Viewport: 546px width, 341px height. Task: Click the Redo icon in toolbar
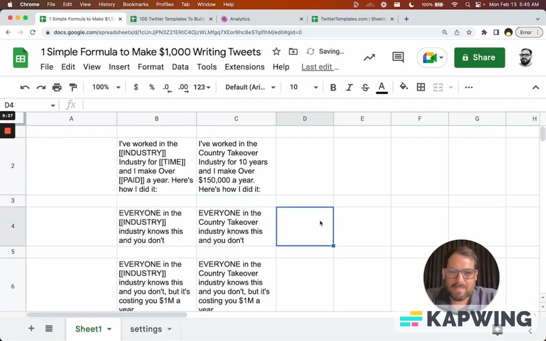point(41,87)
